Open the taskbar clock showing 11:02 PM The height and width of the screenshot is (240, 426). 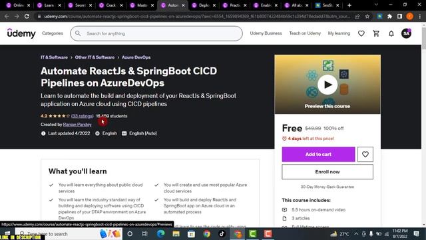tap(400, 234)
